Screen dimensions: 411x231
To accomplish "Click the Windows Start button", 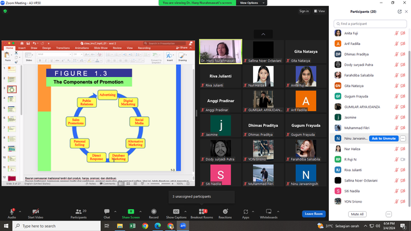I will 6,226.
